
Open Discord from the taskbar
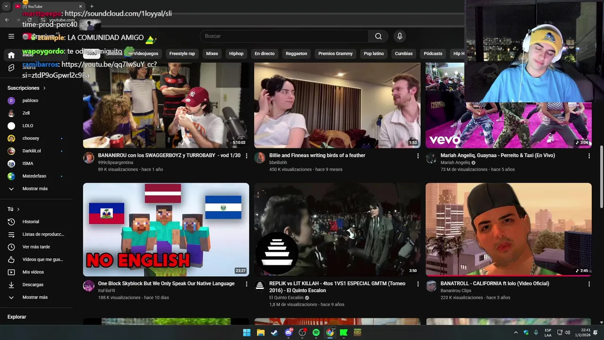pos(288,332)
